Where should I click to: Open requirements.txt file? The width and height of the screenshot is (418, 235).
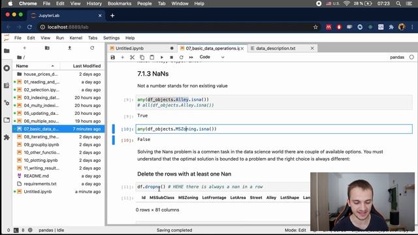pos(58,184)
